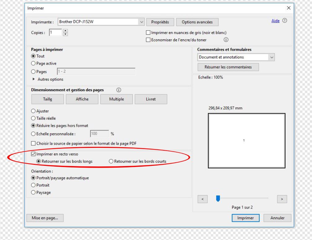Image resolution: width=312 pixels, height=240 pixels.
Task: Select Taille réelle radio button
Action: (x=33, y=118)
